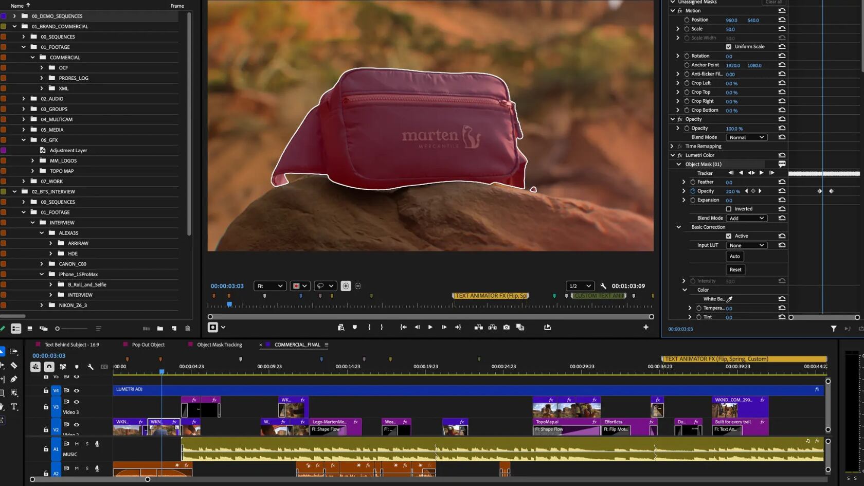Viewport: 864px width, 486px height.
Task: Hide track V4 with eye toggle
Action: click(77, 390)
